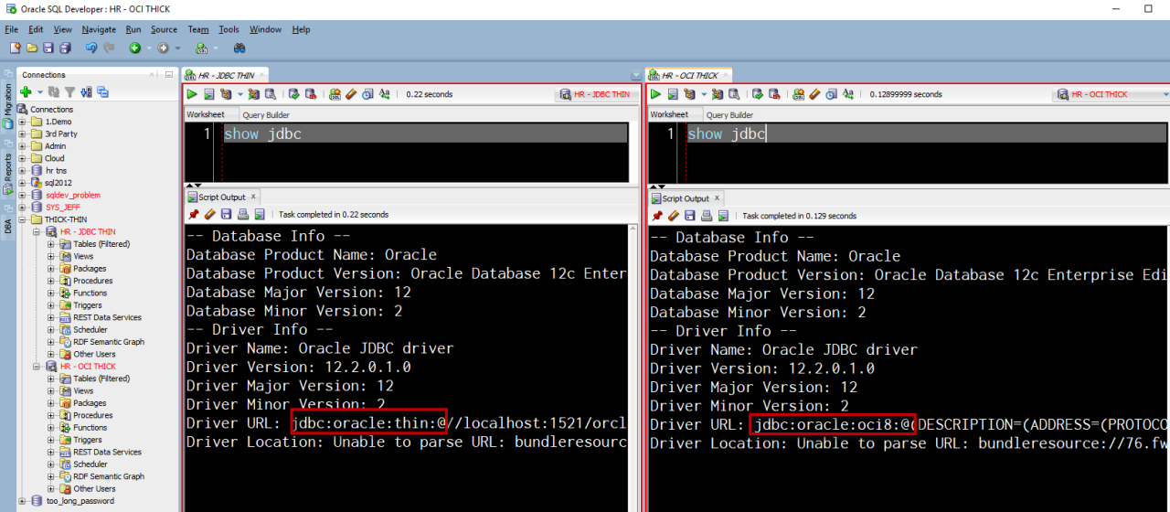The height and width of the screenshot is (512, 1170).
Task: Click the Open folder toolbar icon
Action: pos(32,48)
